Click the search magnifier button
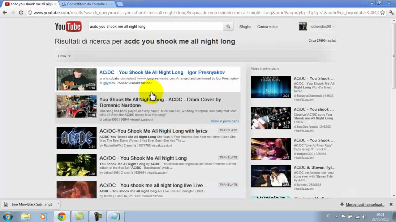The width and height of the screenshot is (396, 222). click(228, 27)
